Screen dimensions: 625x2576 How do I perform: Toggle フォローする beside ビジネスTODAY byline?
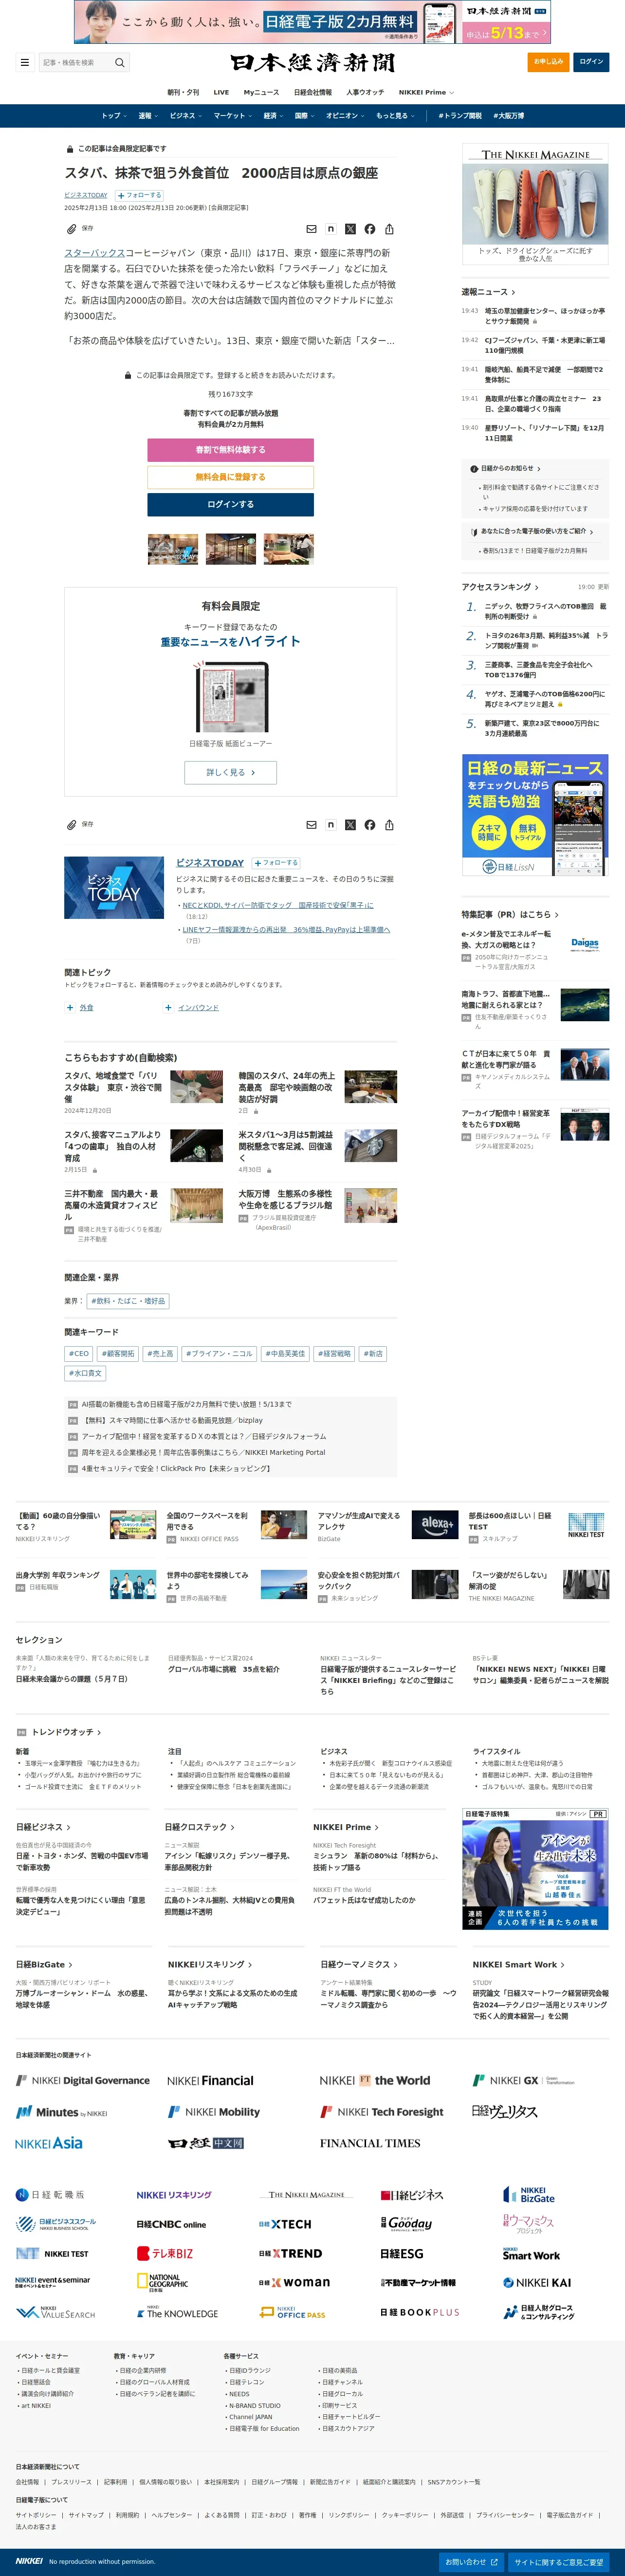[x=139, y=195]
